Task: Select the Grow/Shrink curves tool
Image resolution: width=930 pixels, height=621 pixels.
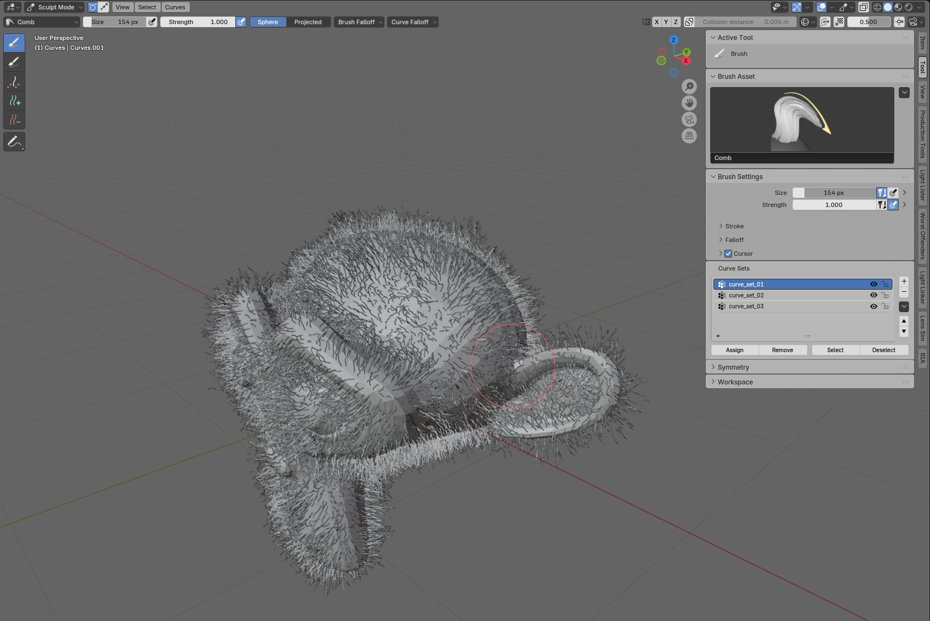Action: (14, 82)
